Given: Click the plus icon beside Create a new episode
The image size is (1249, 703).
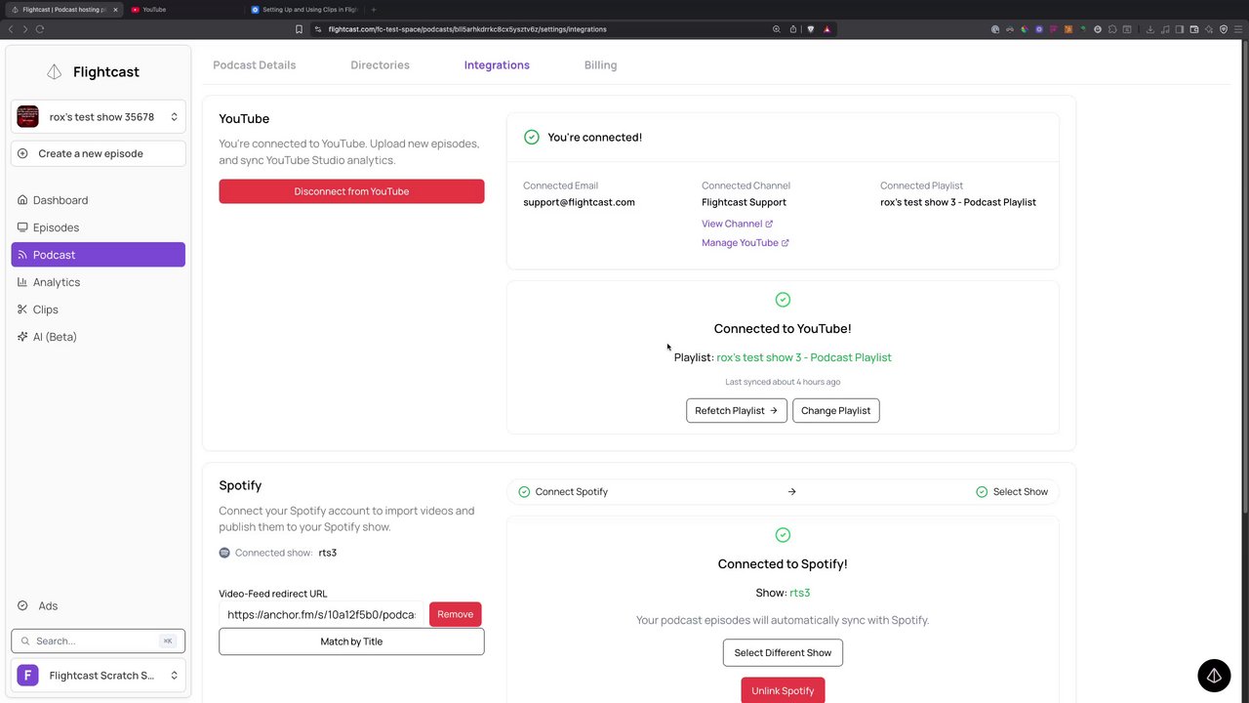Looking at the screenshot, I should click(x=22, y=153).
